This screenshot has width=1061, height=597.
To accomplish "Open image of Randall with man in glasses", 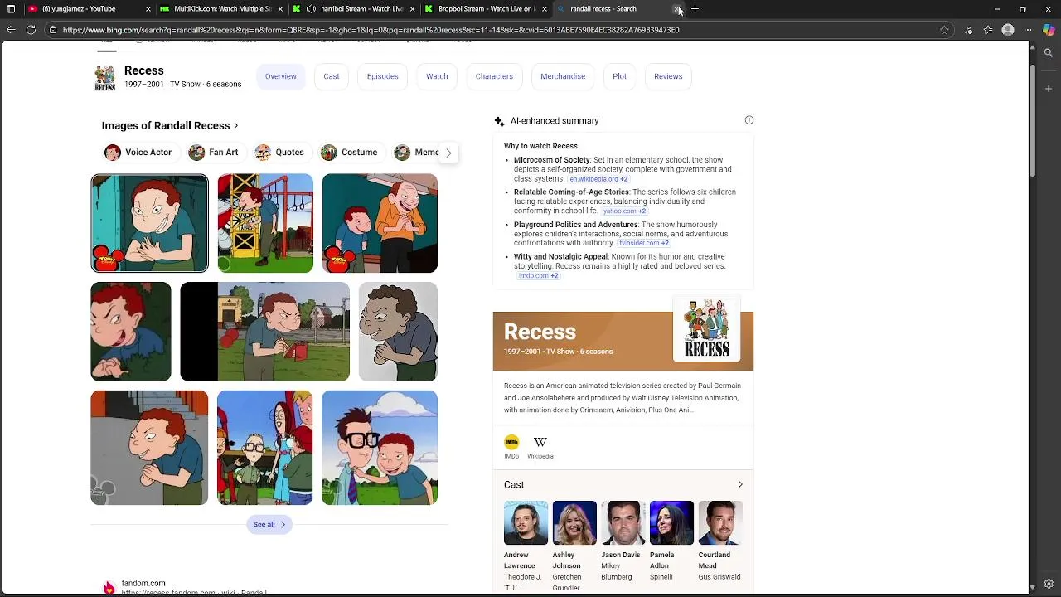I will tap(380, 448).
